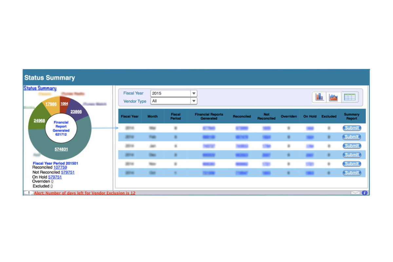This screenshot has height=262, width=393.
Task: Click the blue info icon in status bar
Action: click(364, 193)
